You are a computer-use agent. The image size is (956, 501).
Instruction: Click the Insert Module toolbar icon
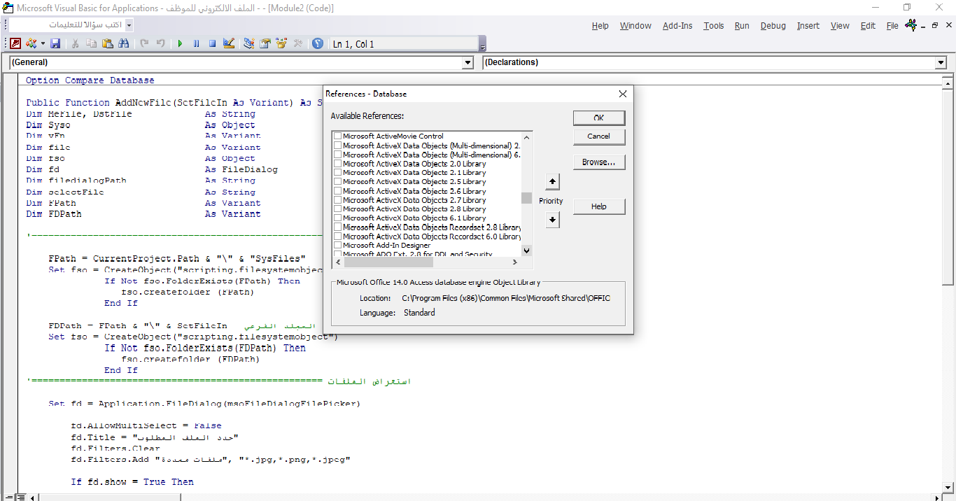pos(31,43)
